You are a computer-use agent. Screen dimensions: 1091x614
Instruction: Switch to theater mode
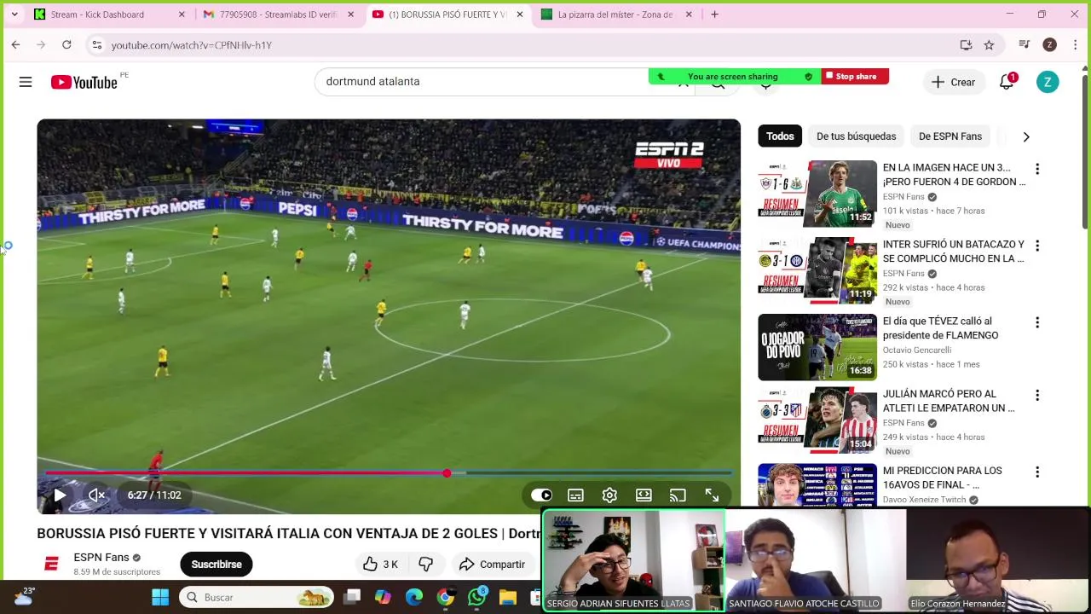(644, 495)
